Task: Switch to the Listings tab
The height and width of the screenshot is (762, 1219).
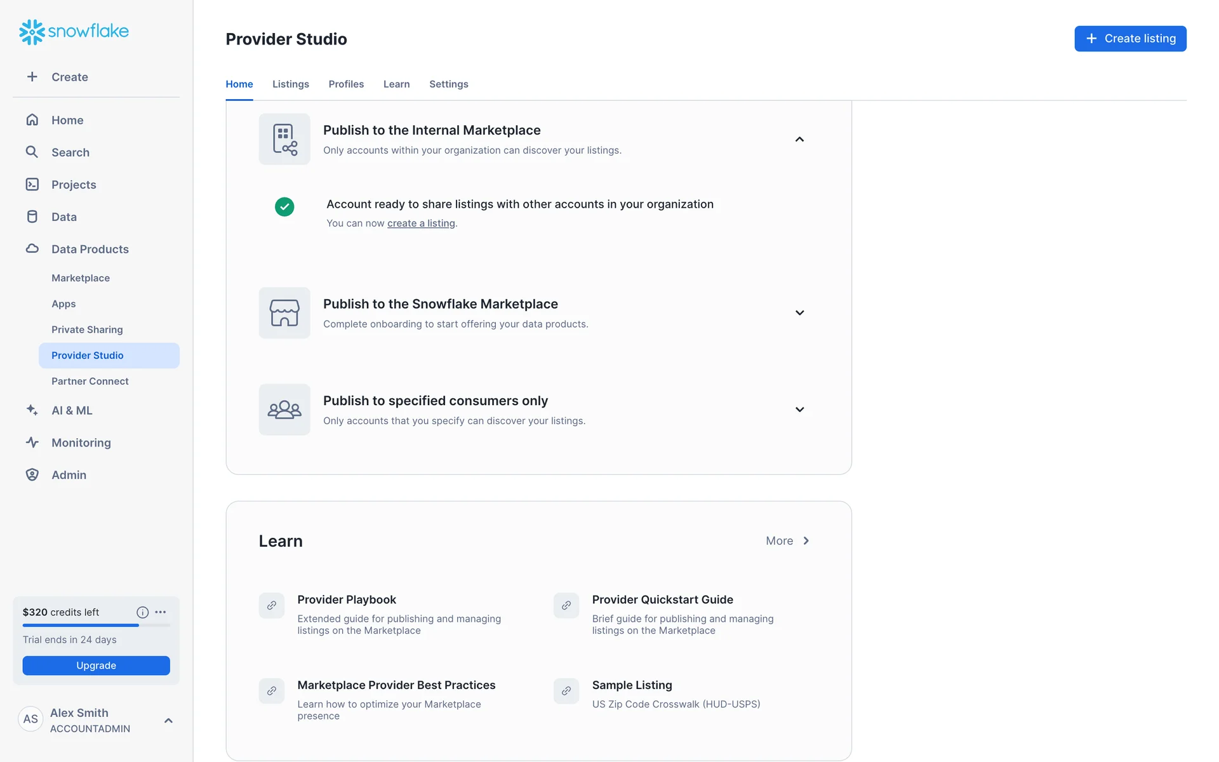Action: click(x=290, y=84)
